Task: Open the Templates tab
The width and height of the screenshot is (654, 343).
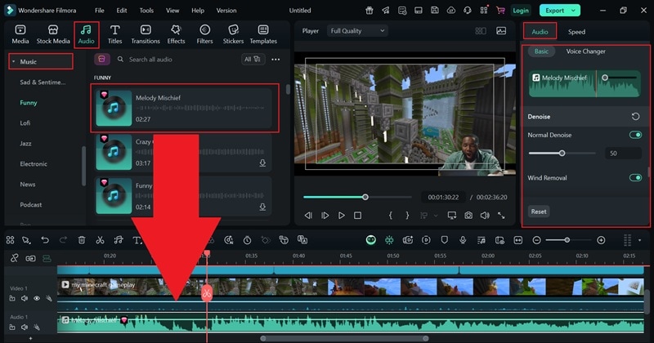Action: [263, 34]
